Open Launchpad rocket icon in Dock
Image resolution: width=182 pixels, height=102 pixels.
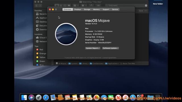tap(39, 97)
